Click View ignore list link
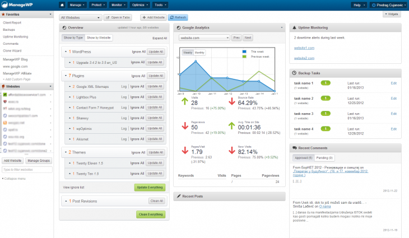 point(73,188)
